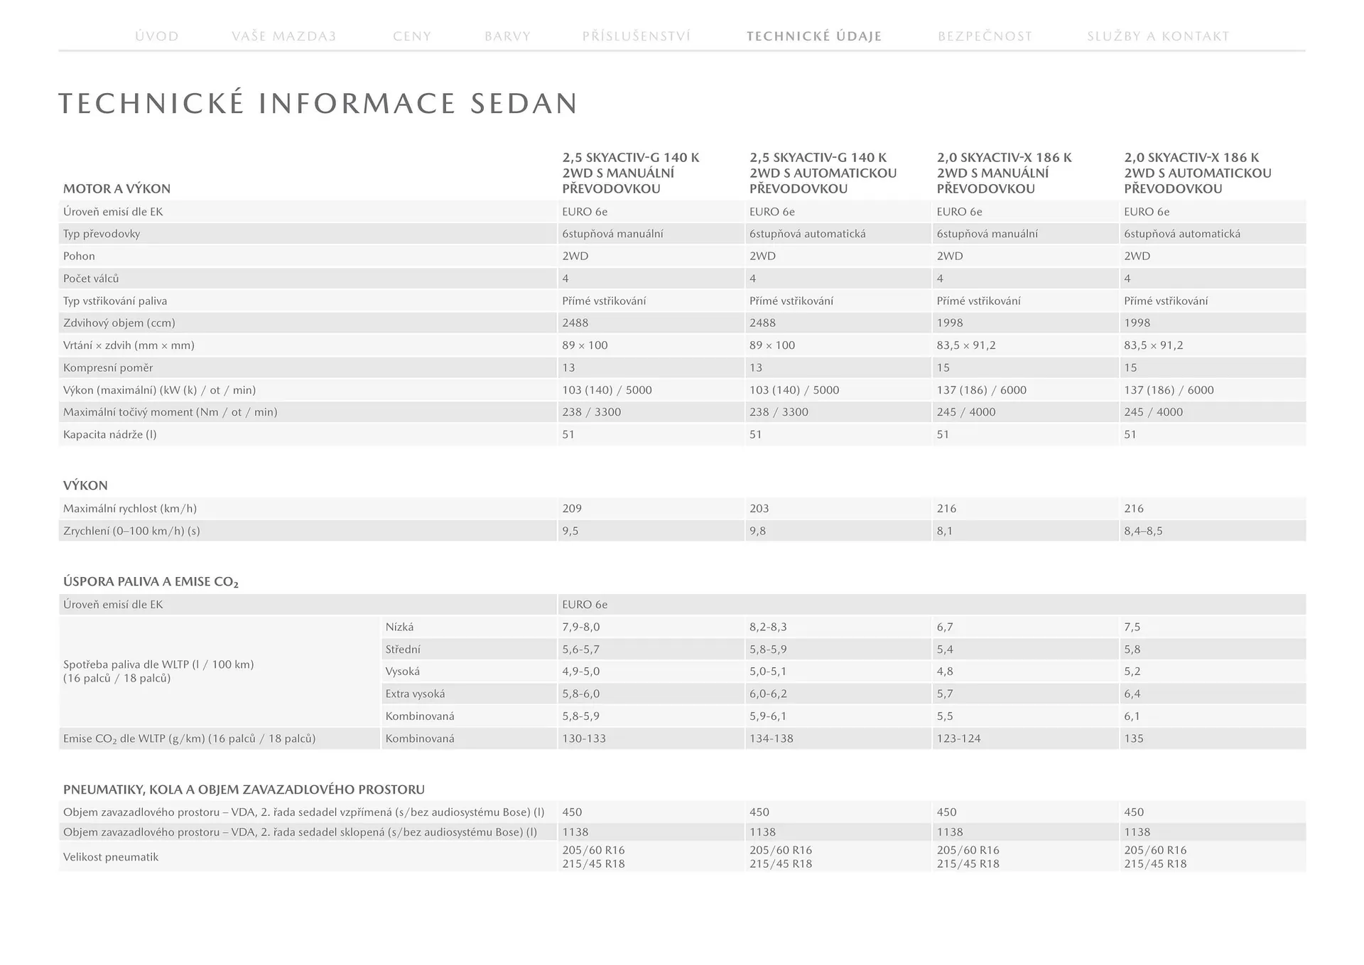
Task: Click the TECHNICKÉ INFORMACE SEDAN heading
Action: [x=318, y=104]
